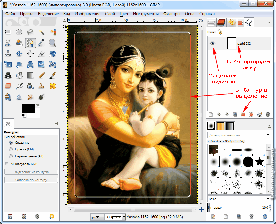Switch to the Undo History tab
This screenshot has width=276, height=224.
(232, 23)
